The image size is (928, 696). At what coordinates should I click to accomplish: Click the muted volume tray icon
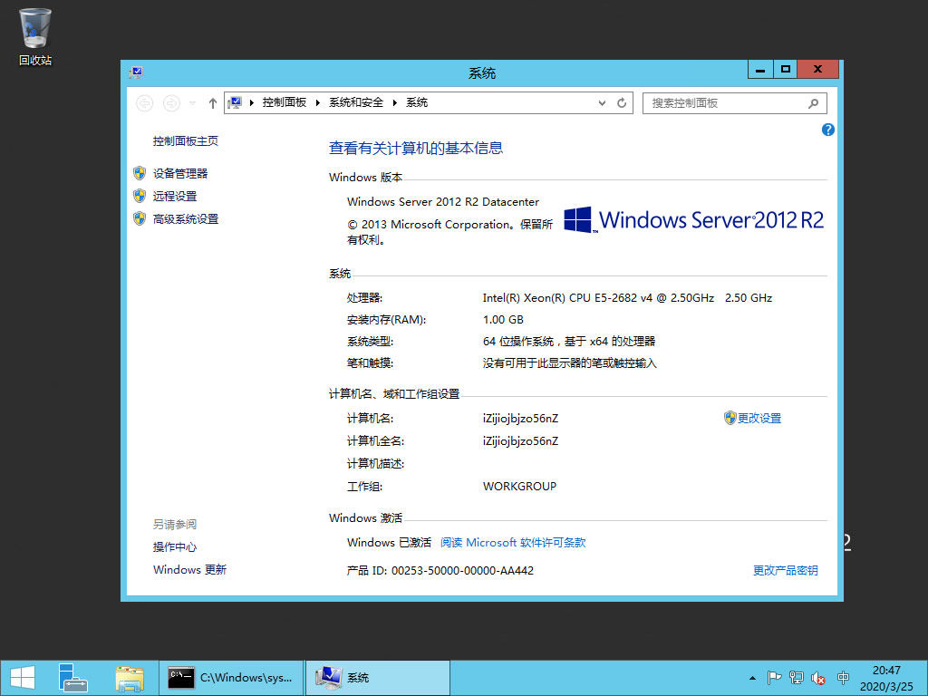(819, 678)
